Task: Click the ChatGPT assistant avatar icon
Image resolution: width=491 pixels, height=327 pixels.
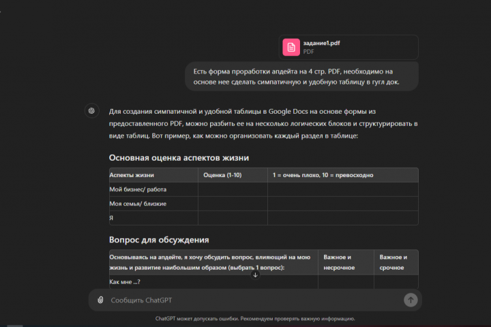Action: 91,111
